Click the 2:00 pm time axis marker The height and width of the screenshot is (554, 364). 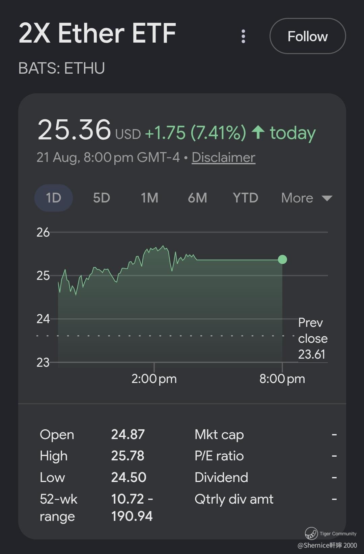[x=154, y=379]
